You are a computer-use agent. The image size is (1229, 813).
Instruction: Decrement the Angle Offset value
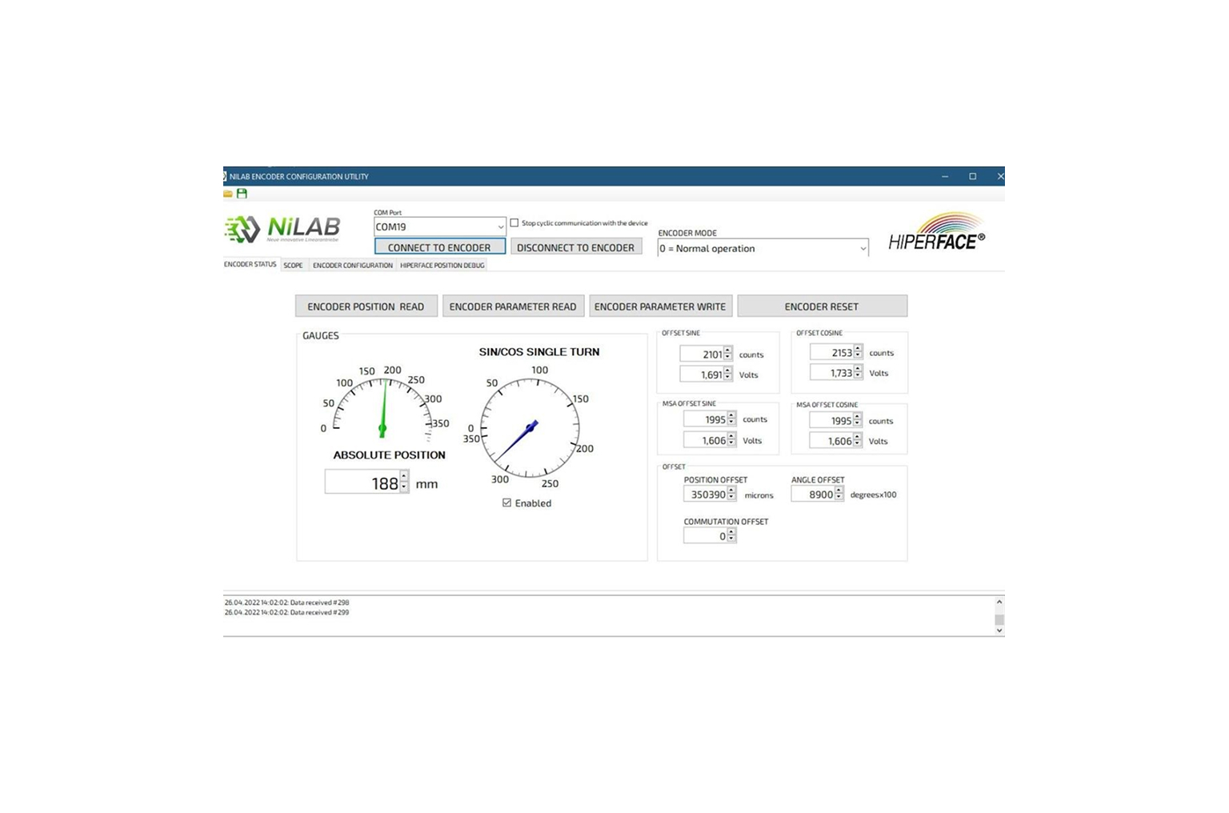(x=839, y=498)
